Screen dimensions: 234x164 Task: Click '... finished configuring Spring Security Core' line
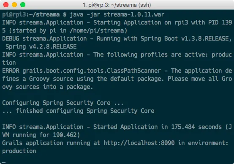pyautogui.click(x=78, y=111)
